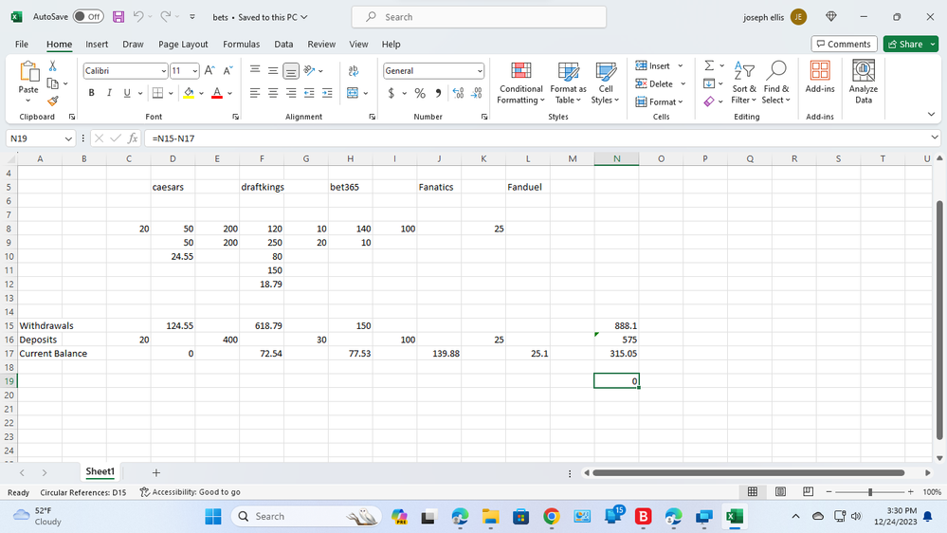
Task: Click the Save icon in title bar
Action: point(118,17)
